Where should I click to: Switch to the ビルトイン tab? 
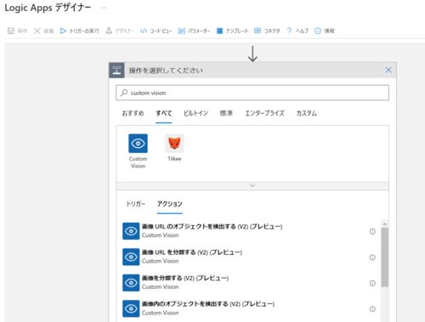195,113
